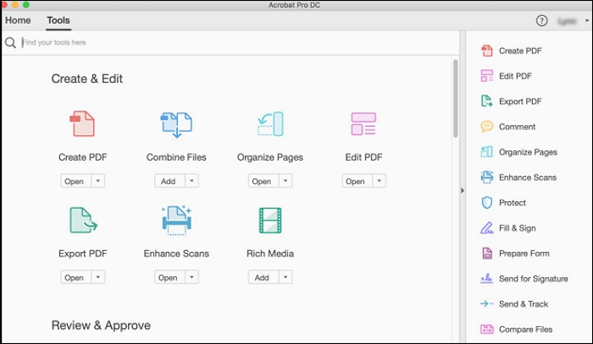Image resolution: width=593 pixels, height=344 pixels.
Task: Select the Prepare Form icon
Action: point(487,253)
